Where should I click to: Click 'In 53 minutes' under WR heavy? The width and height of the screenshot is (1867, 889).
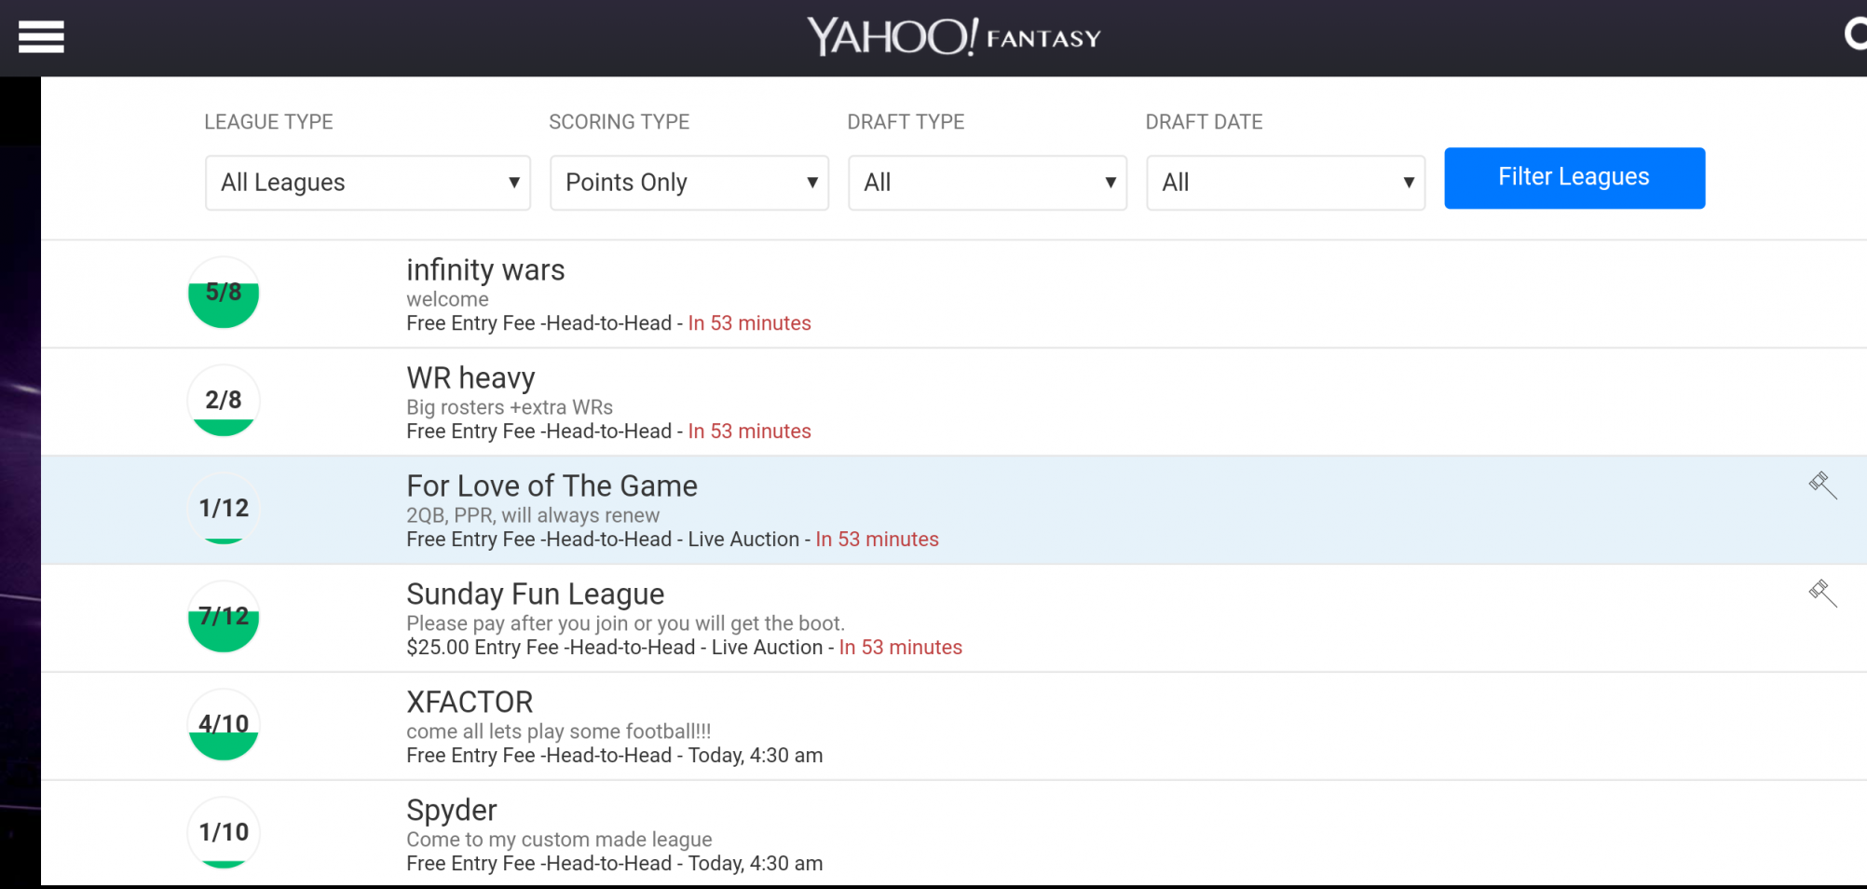tap(750, 431)
